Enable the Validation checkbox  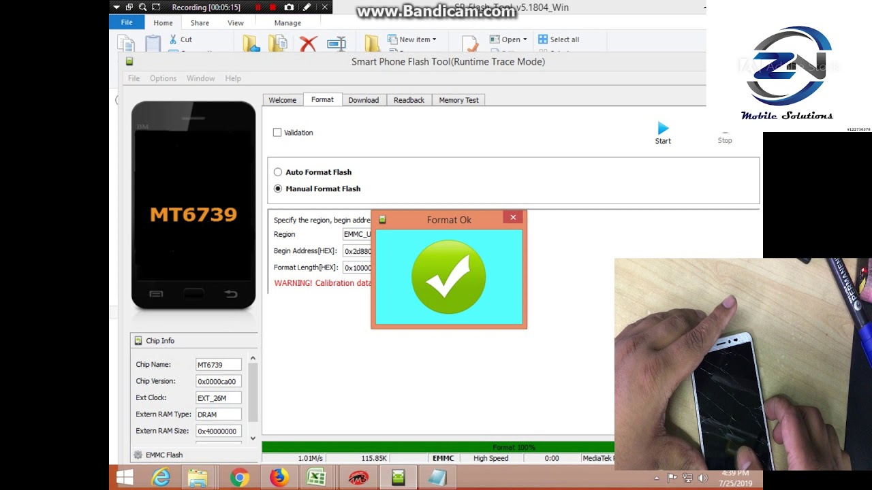(277, 133)
